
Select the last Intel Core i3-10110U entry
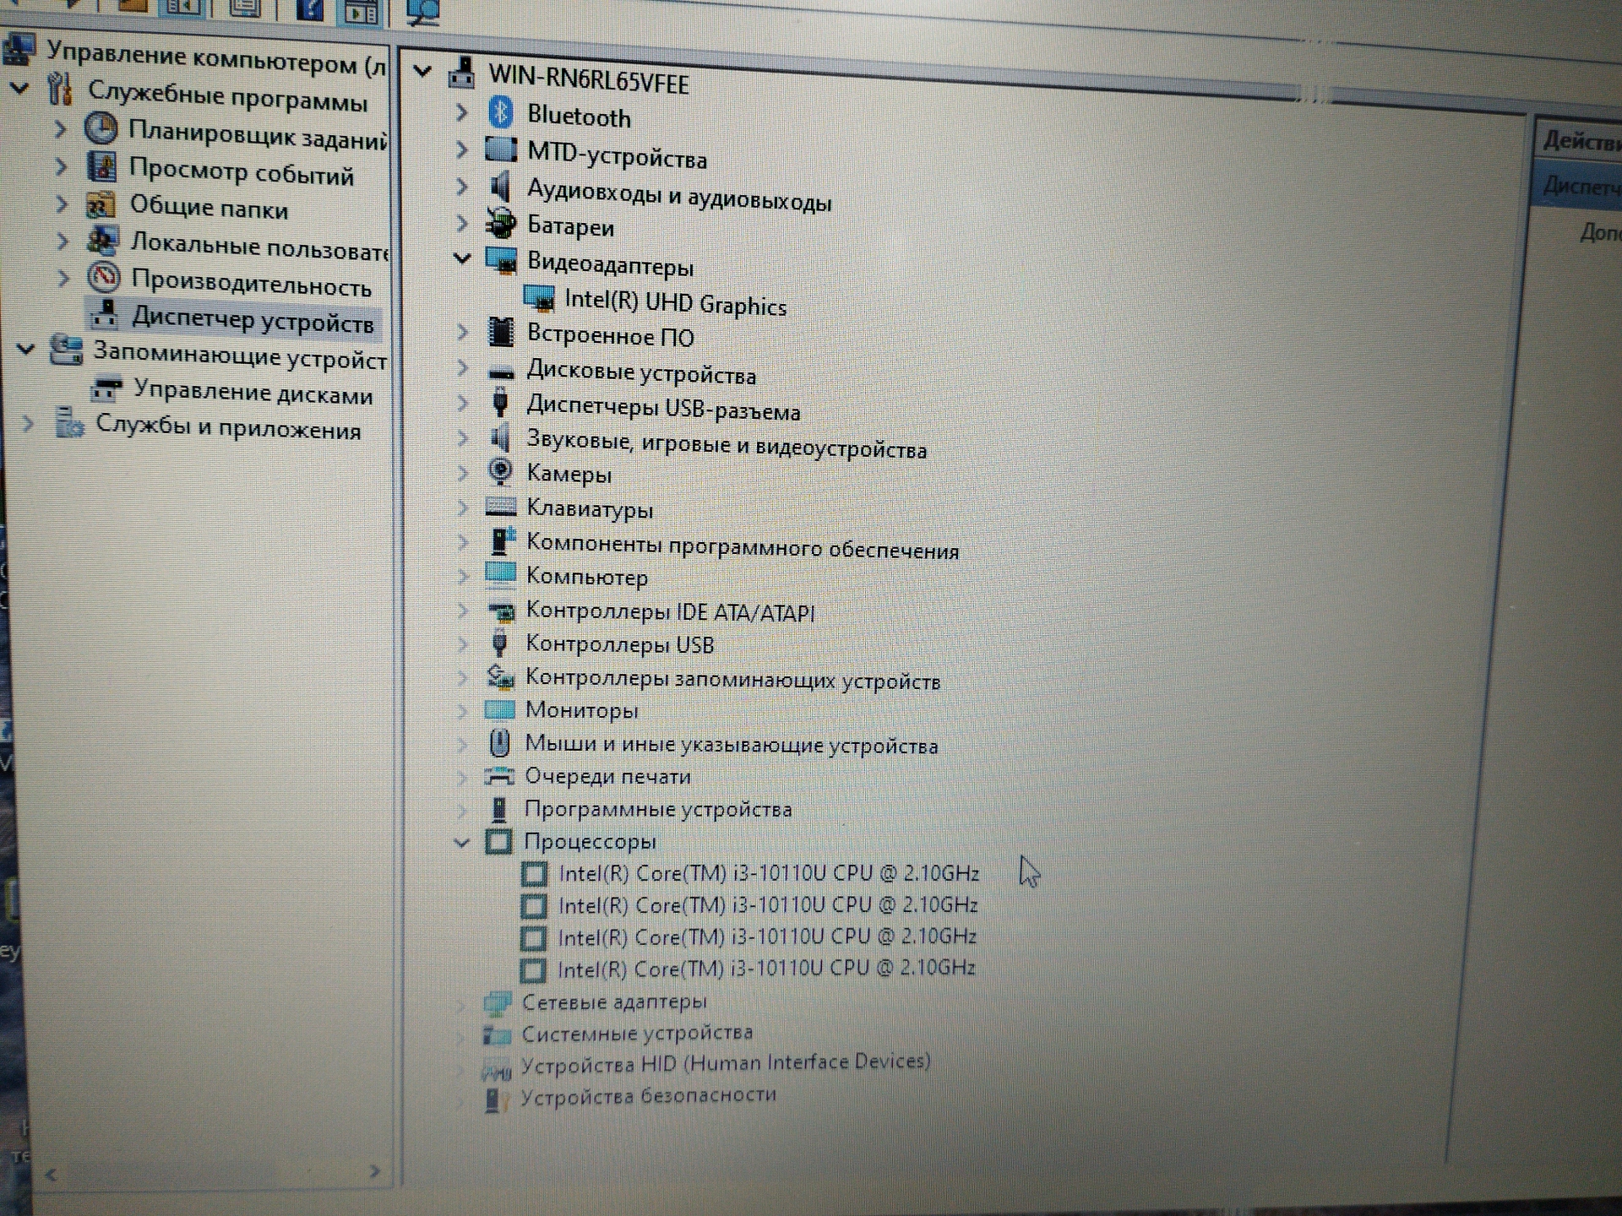pyautogui.click(x=766, y=968)
